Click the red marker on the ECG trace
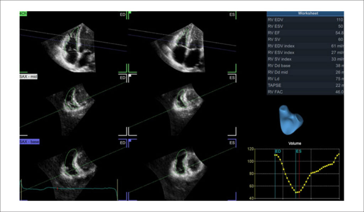This screenshot has height=212, width=364. (57, 189)
